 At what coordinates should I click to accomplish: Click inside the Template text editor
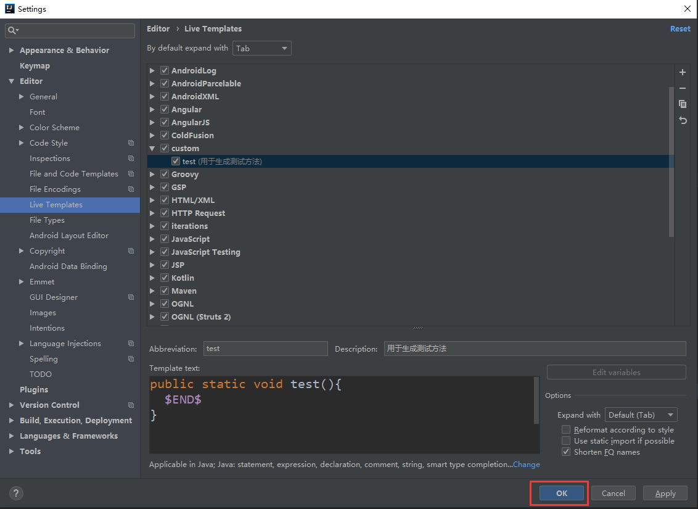[x=343, y=415]
